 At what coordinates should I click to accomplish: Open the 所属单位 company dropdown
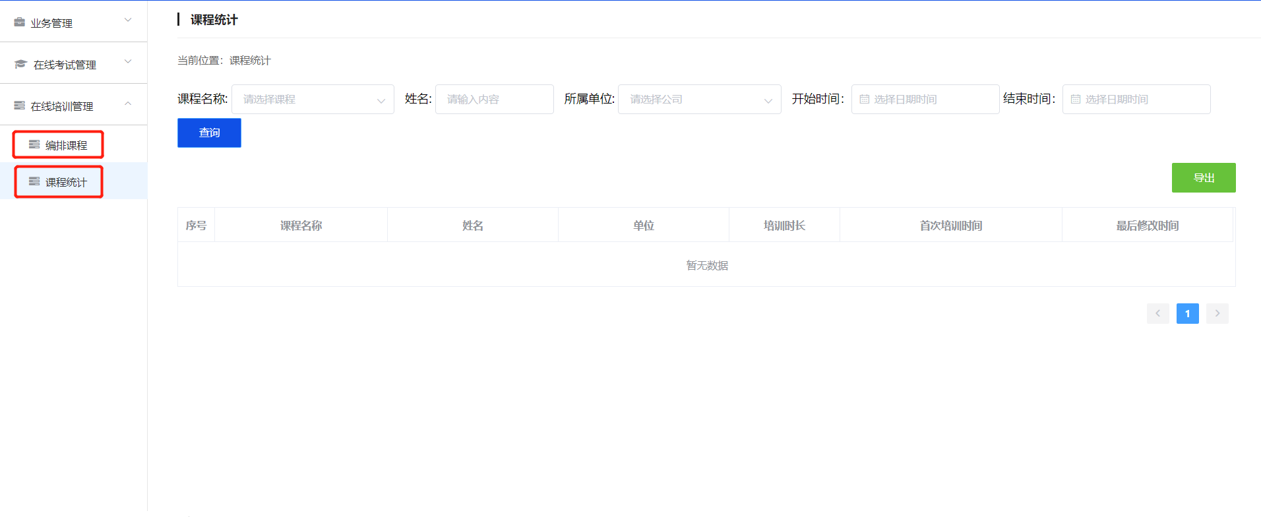tap(699, 100)
